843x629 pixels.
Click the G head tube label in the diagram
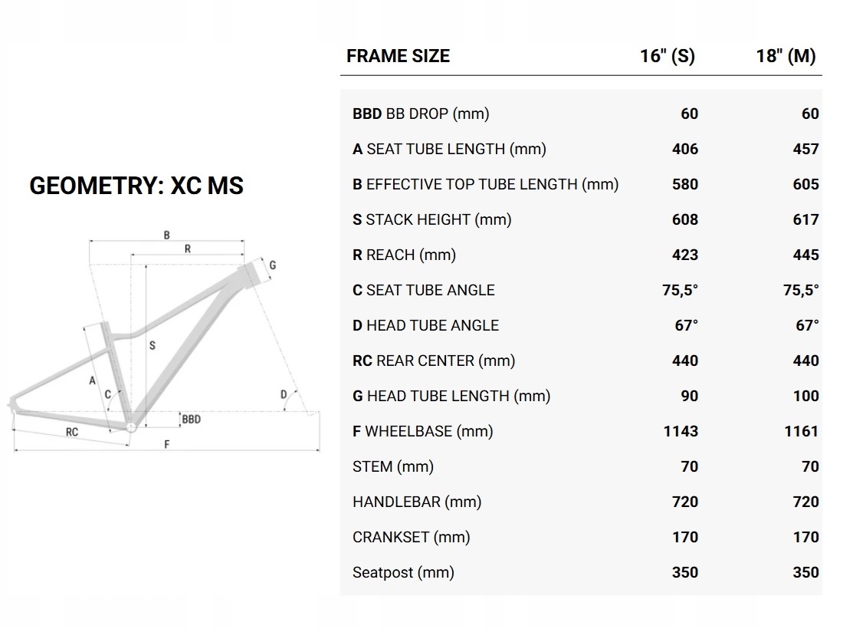point(273,265)
